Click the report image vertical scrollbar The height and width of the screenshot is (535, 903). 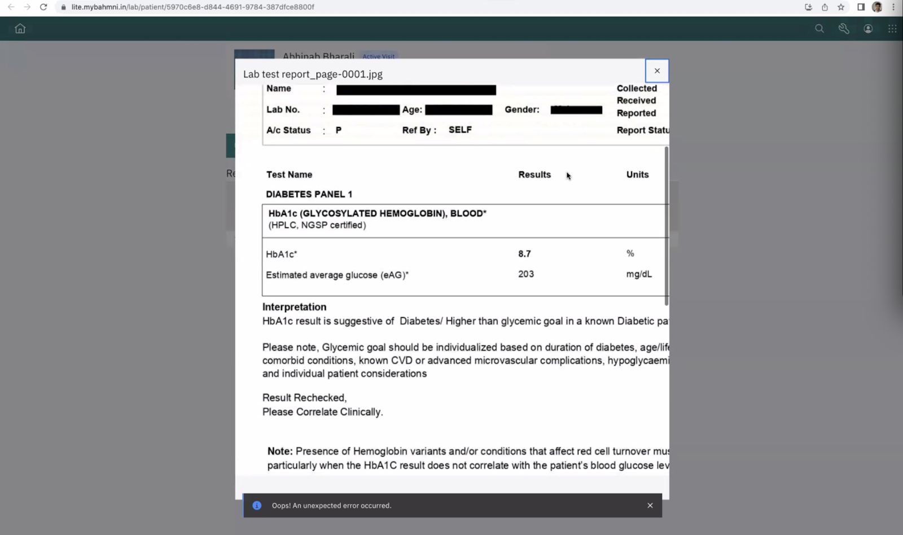[x=667, y=226]
